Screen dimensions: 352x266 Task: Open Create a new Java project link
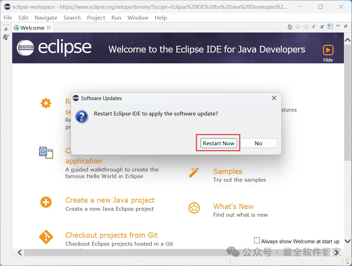(x=110, y=200)
